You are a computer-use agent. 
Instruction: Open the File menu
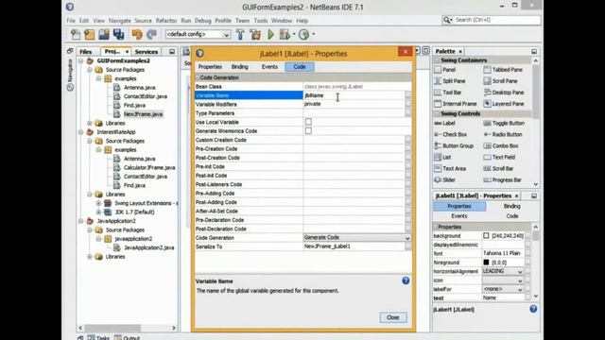click(71, 21)
